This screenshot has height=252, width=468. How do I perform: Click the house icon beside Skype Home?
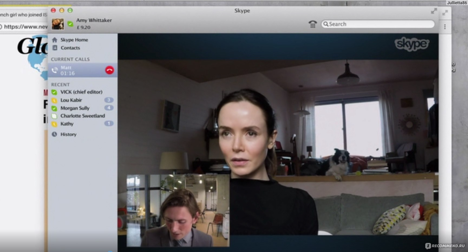(55, 40)
